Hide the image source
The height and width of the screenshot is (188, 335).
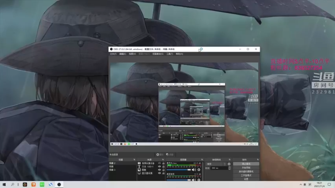click(160, 170)
